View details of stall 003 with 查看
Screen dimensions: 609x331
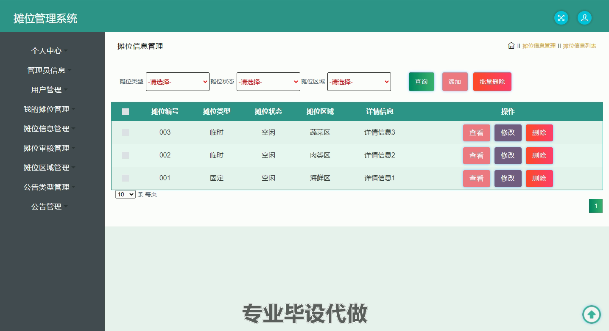click(x=477, y=132)
